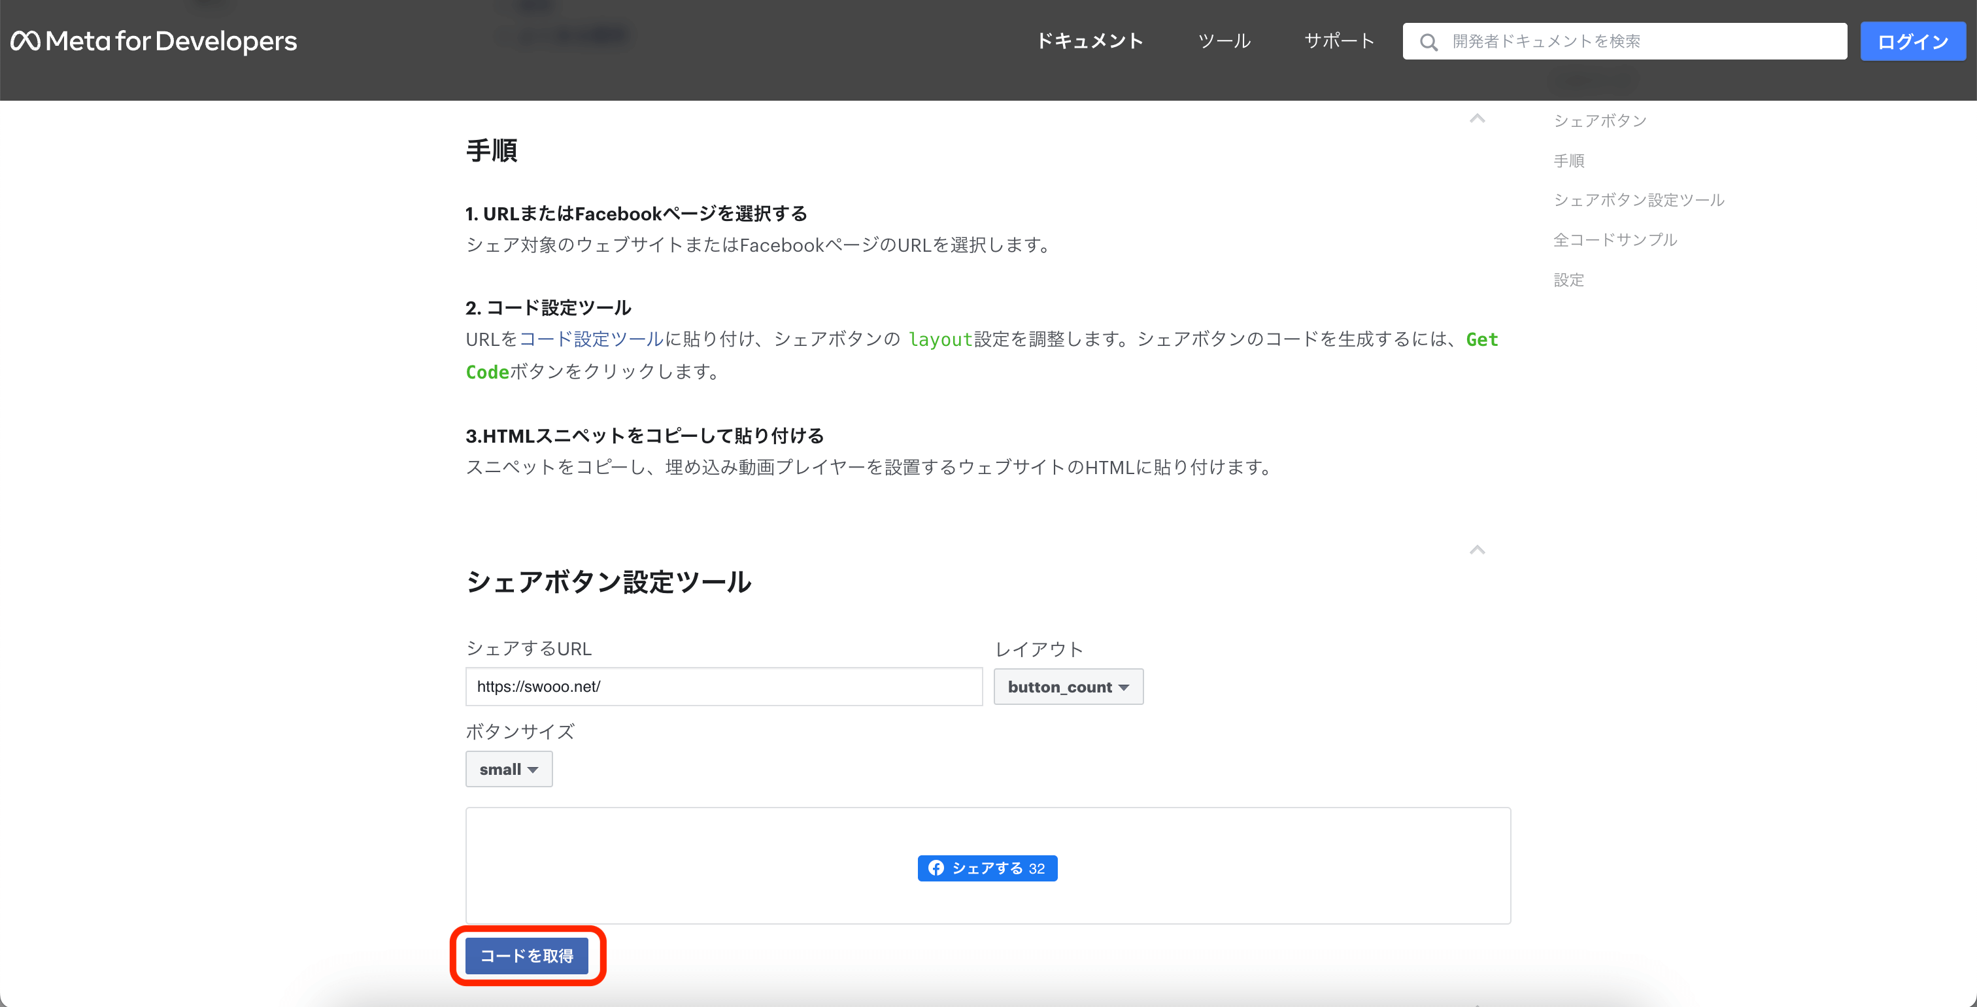Jump to シェアボタン in sidebar
Viewport: 1977px width, 1007px height.
1600,120
